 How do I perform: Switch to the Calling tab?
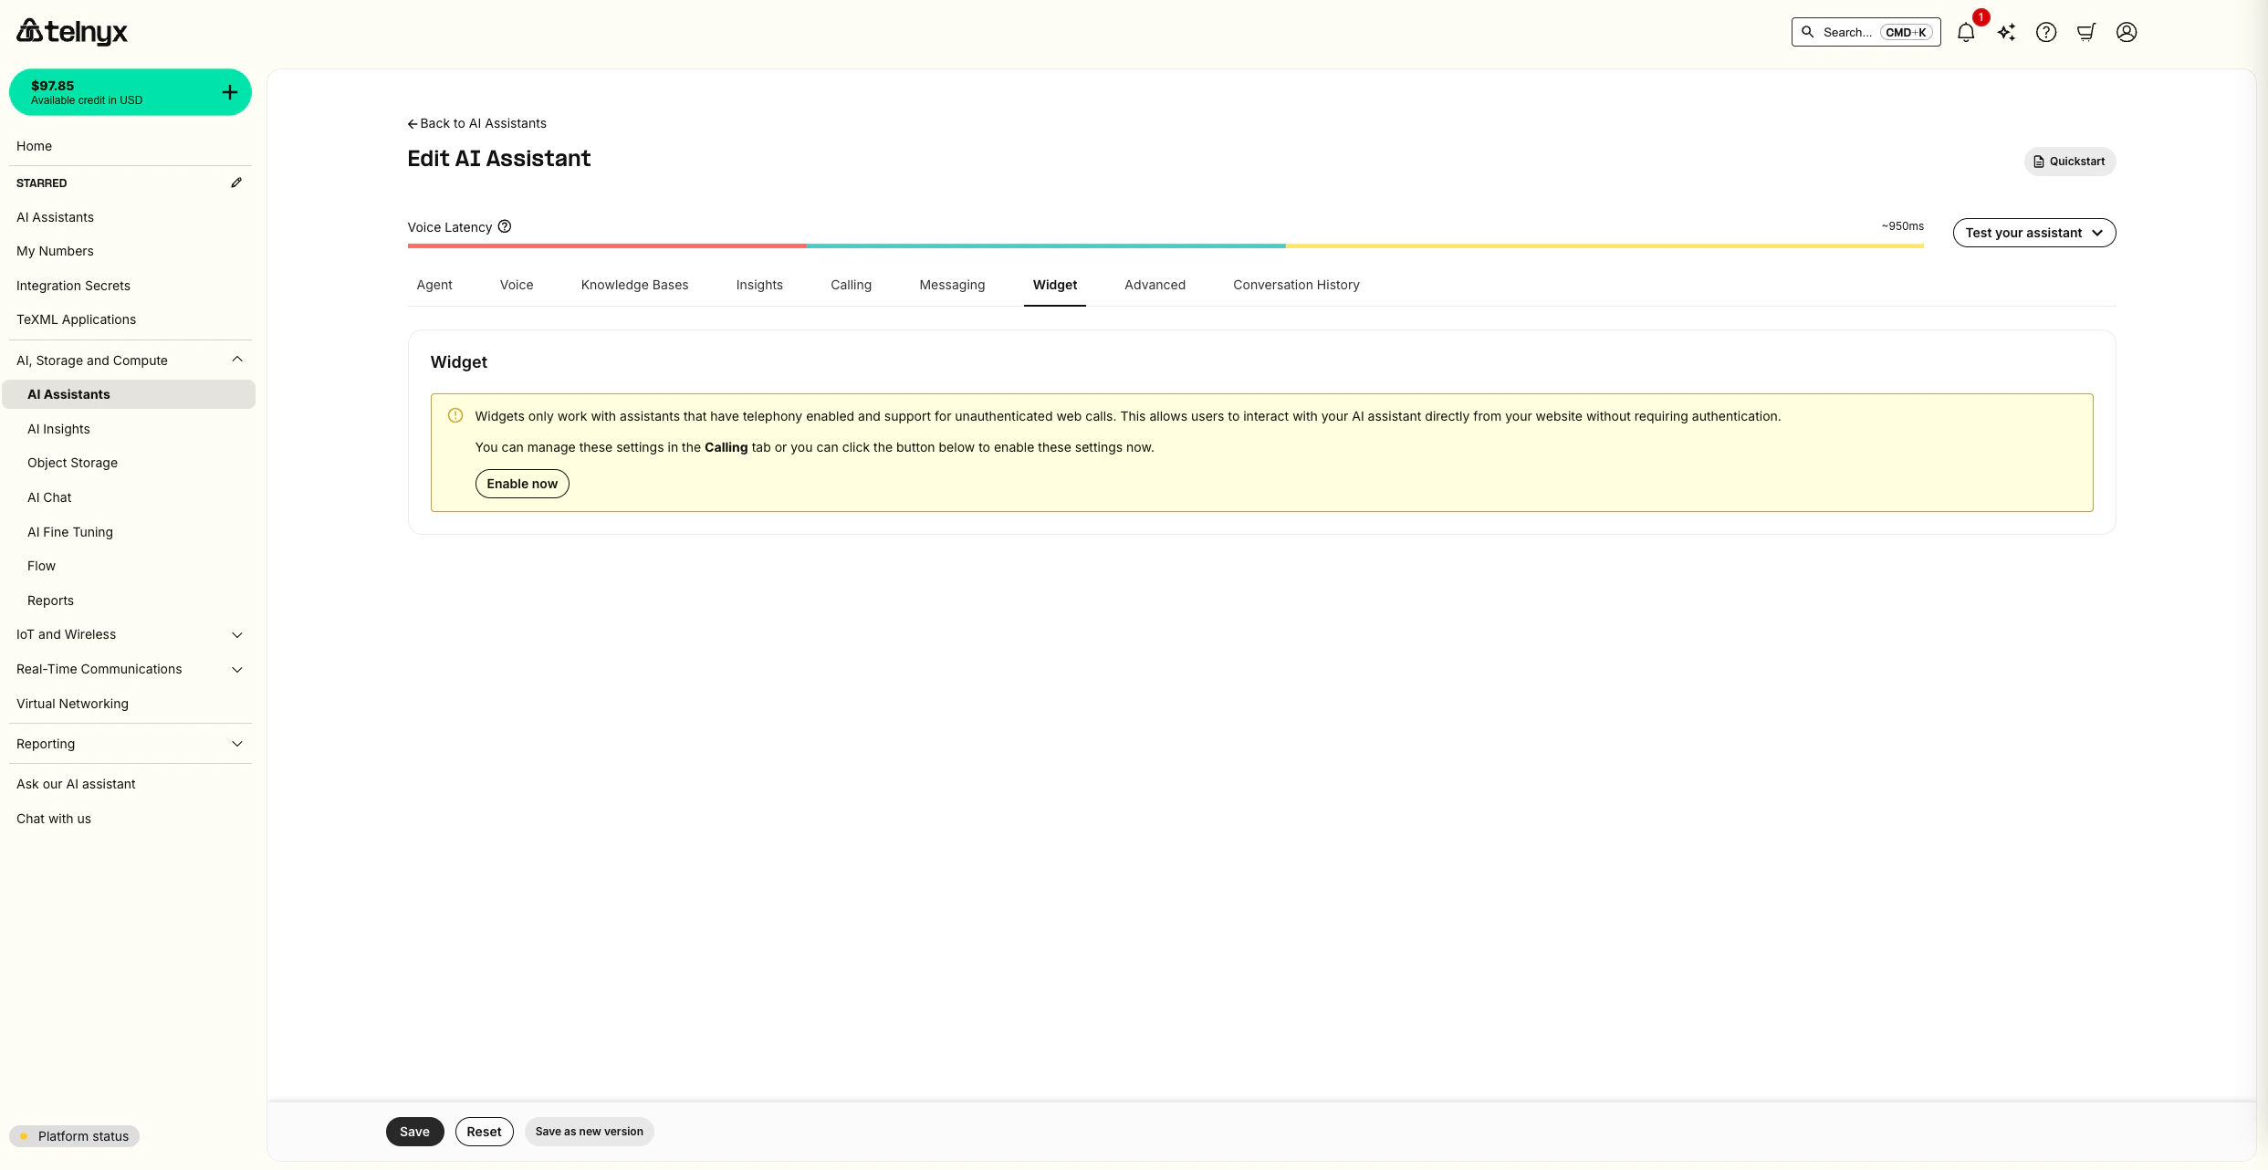(x=851, y=285)
